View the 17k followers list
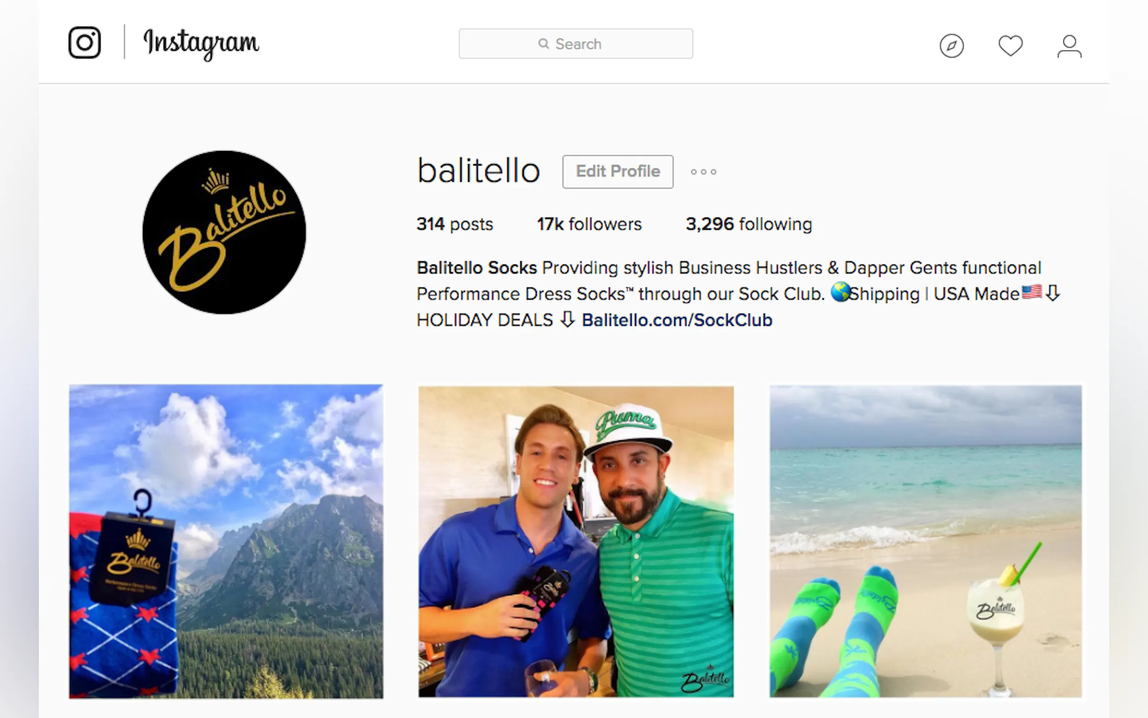Screen dimensions: 1148x718 pyautogui.click(x=589, y=224)
